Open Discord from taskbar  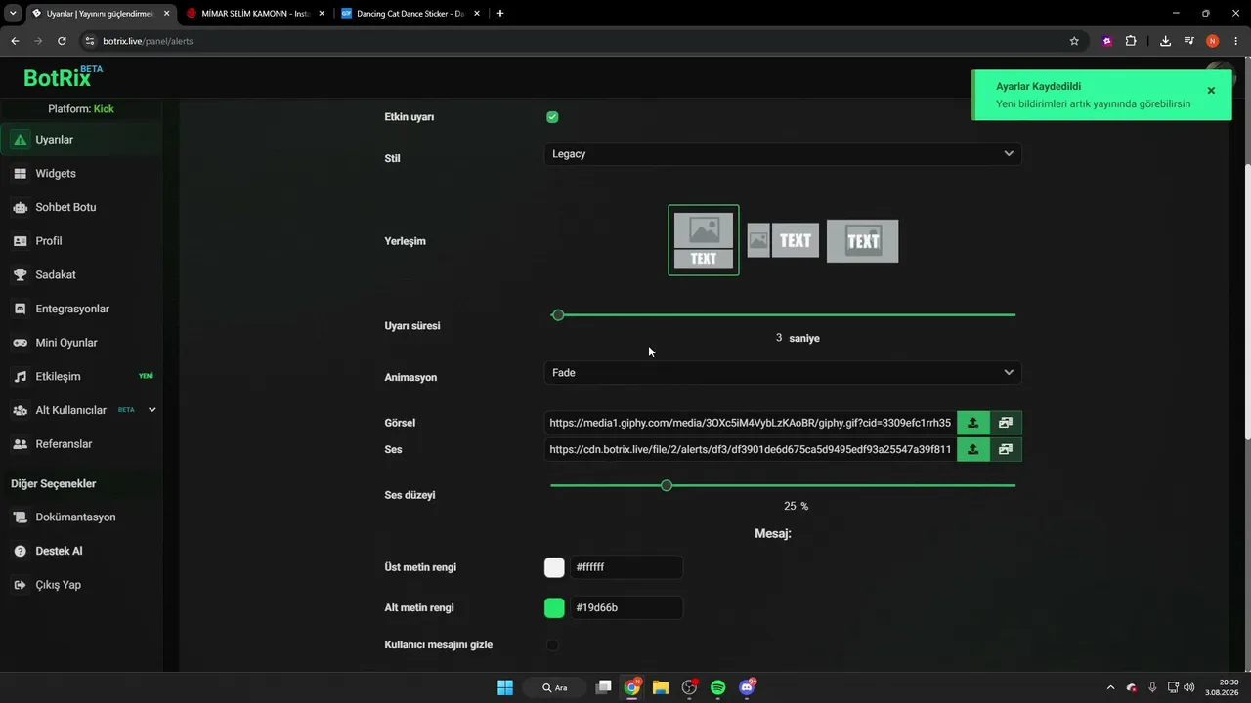click(x=748, y=687)
